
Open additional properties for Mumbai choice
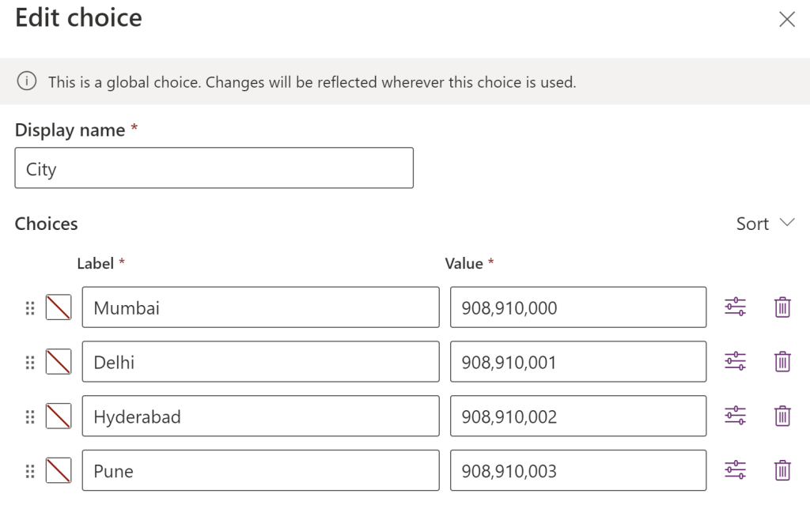click(x=735, y=307)
